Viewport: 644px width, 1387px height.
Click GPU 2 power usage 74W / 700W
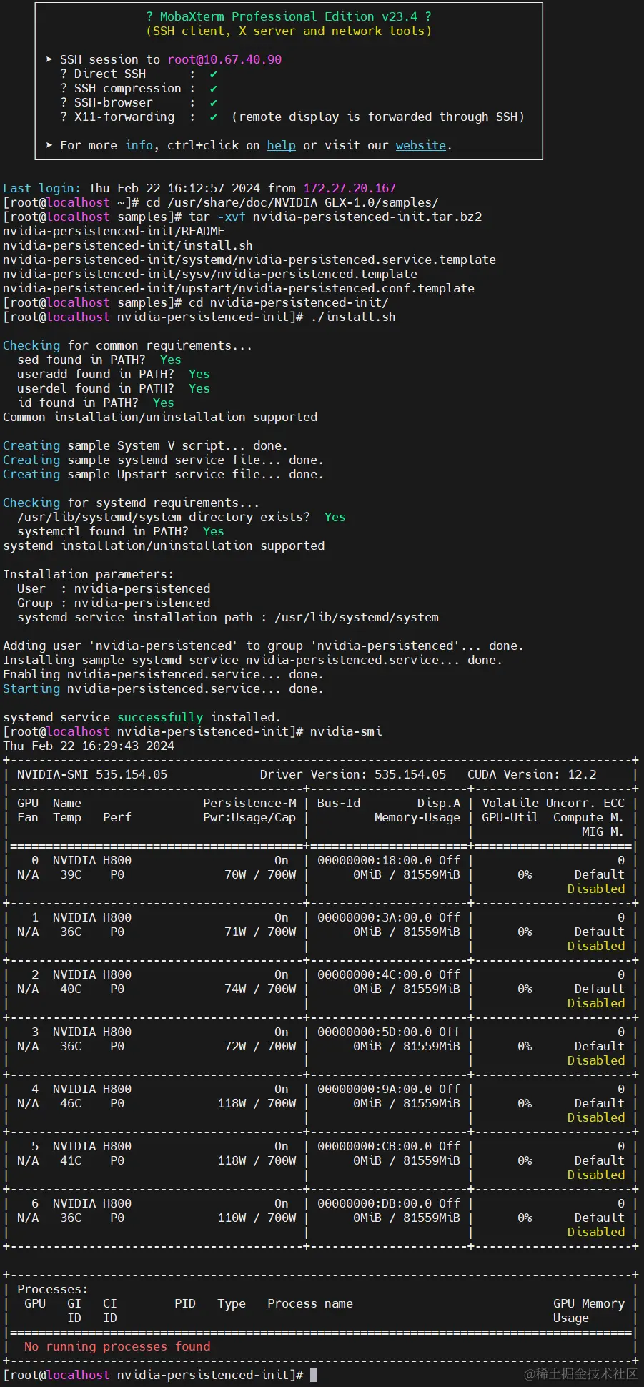(260, 989)
